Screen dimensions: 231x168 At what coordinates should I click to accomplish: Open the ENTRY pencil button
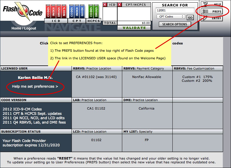pos(212,18)
